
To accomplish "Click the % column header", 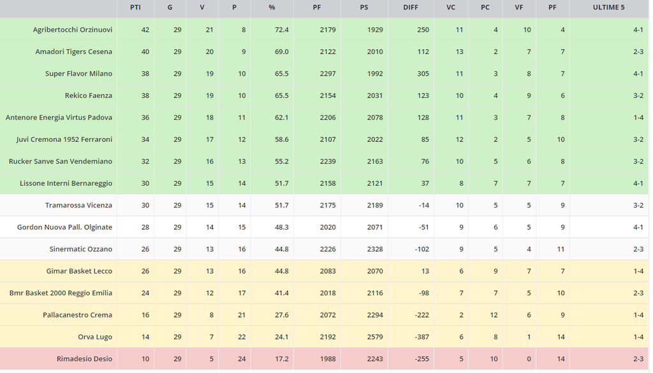I will point(272,8).
